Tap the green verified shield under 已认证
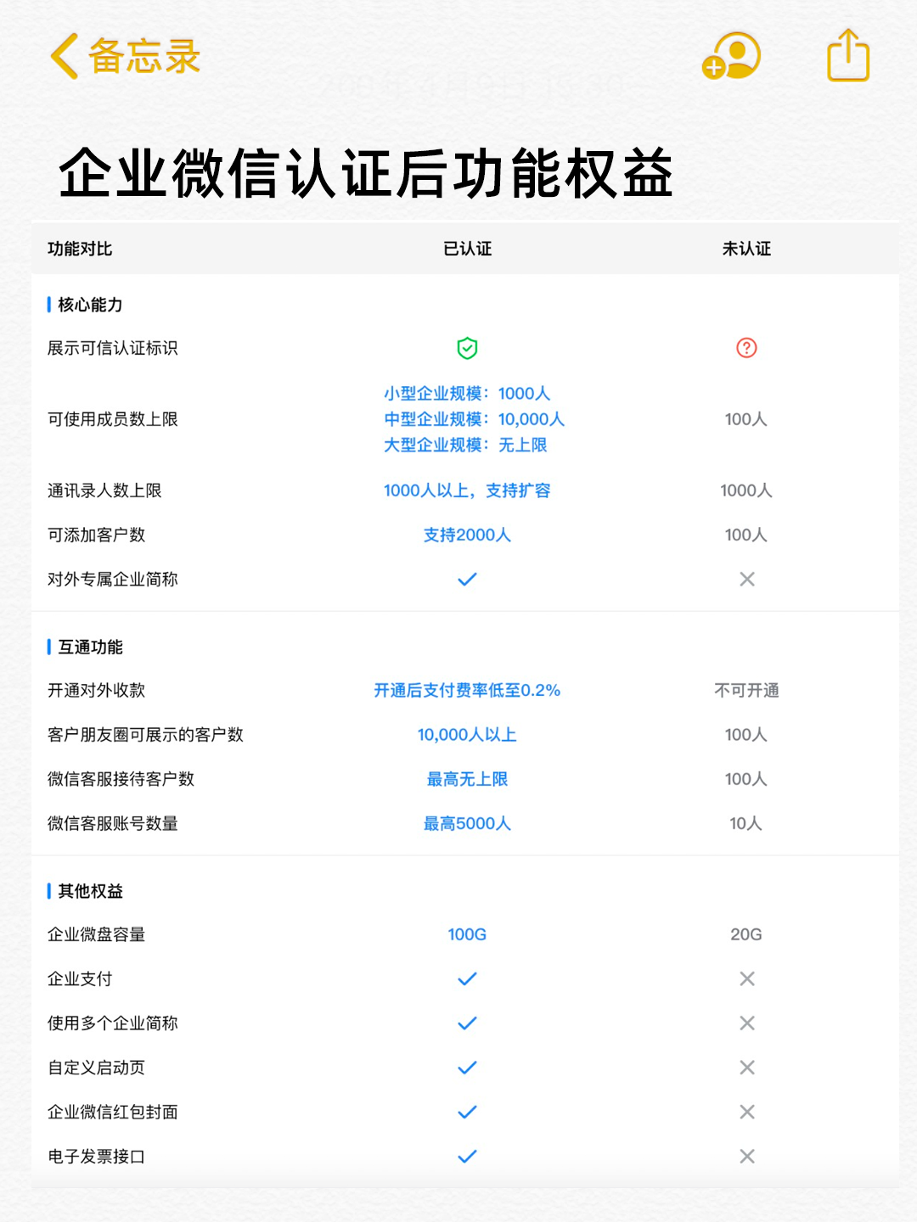 coord(465,348)
